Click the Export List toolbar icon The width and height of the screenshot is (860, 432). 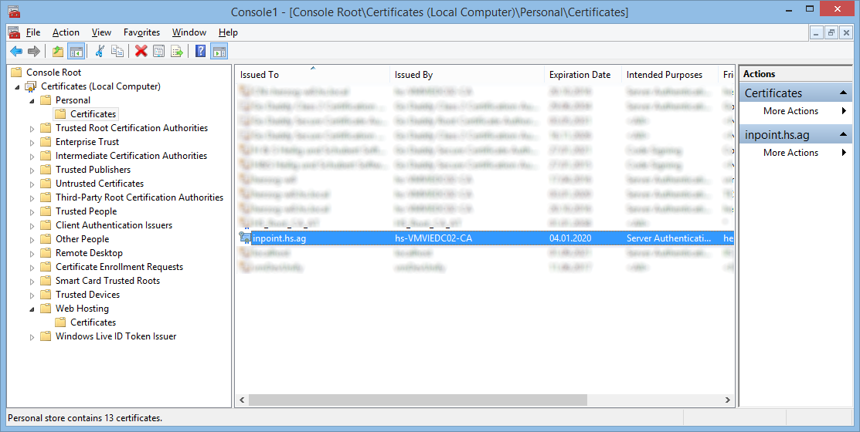click(x=177, y=52)
